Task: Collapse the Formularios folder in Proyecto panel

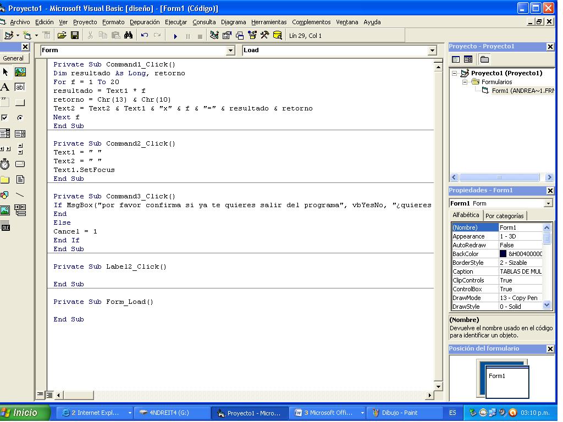Action: (x=465, y=82)
